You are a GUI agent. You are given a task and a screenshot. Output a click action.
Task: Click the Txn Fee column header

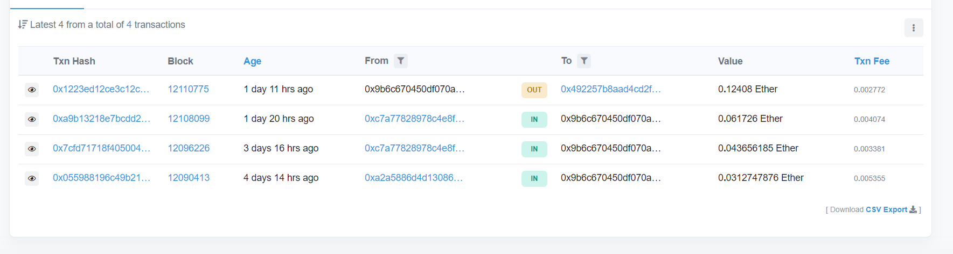coord(872,61)
